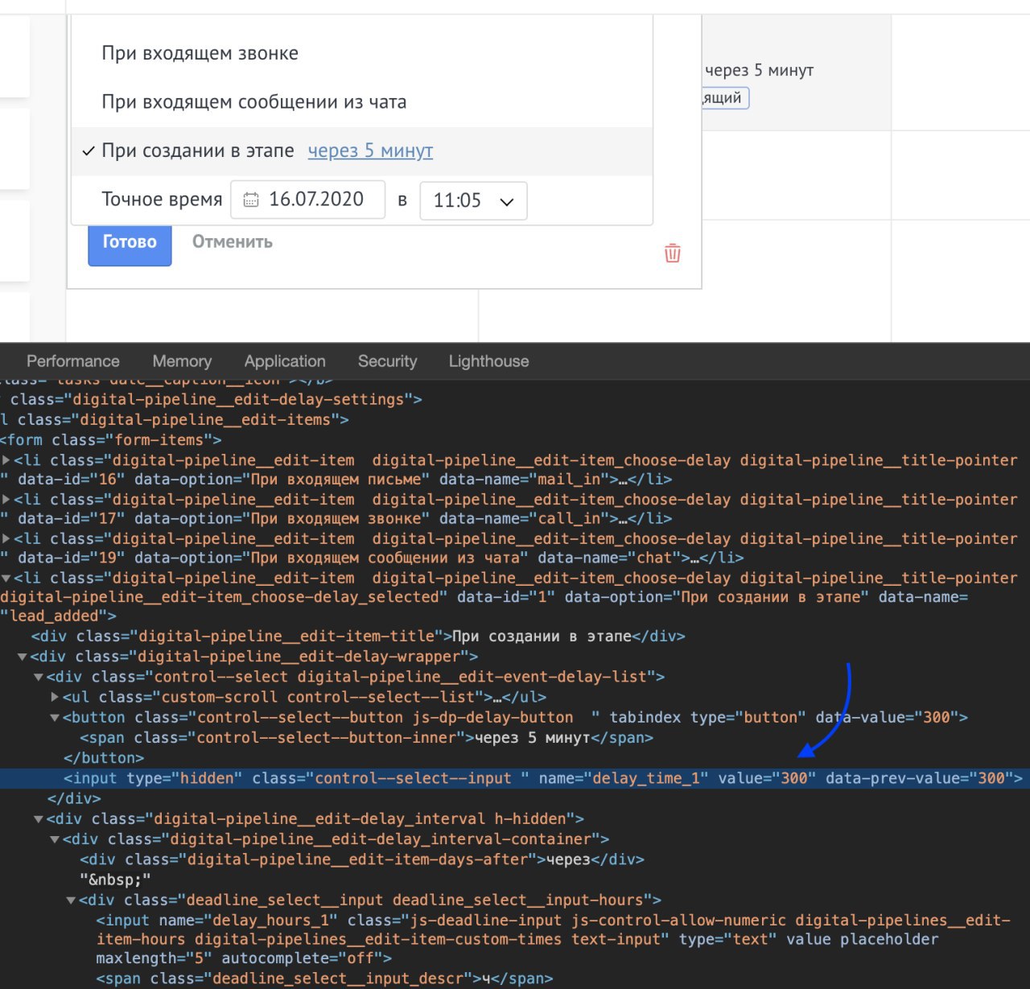The width and height of the screenshot is (1030, 989).
Task: Open the Lighthouse tab in DevTools
Action: point(488,361)
